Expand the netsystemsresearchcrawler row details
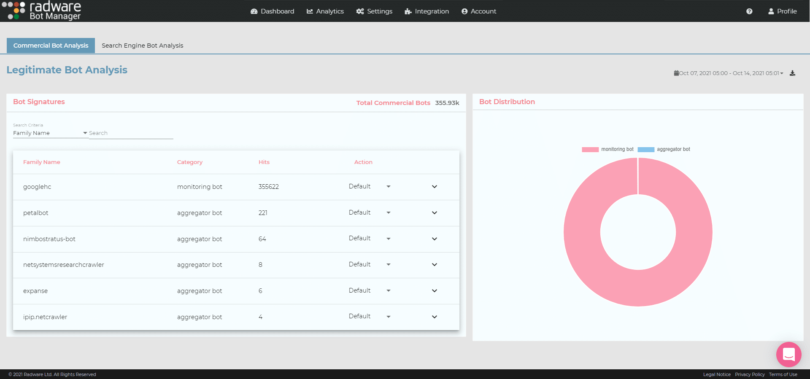The width and height of the screenshot is (810, 379). (x=435, y=265)
